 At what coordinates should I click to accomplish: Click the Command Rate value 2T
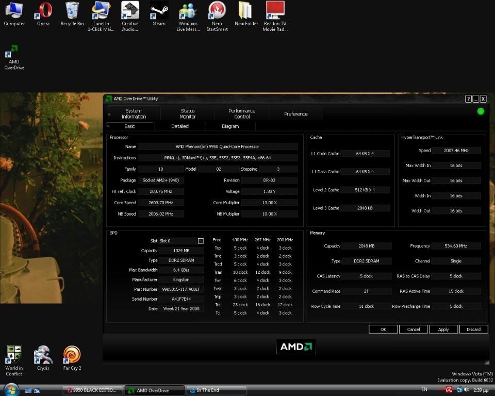(367, 291)
